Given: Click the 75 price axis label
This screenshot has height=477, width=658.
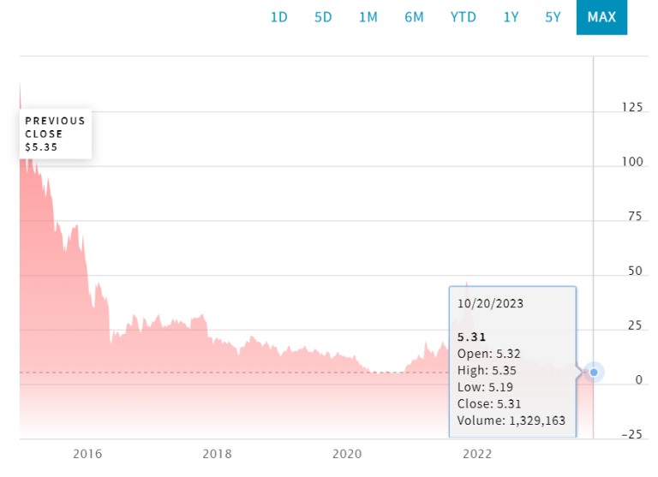Looking at the screenshot, I should click(x=635, y=217).
